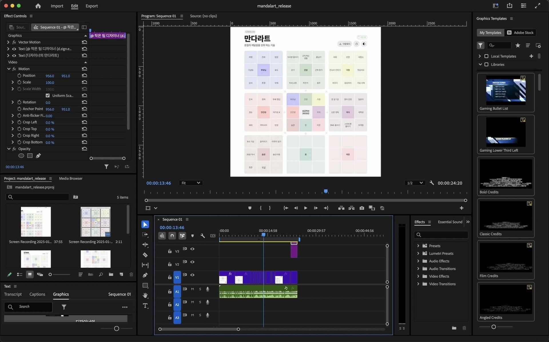Toggle the Uniform Scale checkbox
The height and width of the screenshot is (342, 549).
(47, 96)
